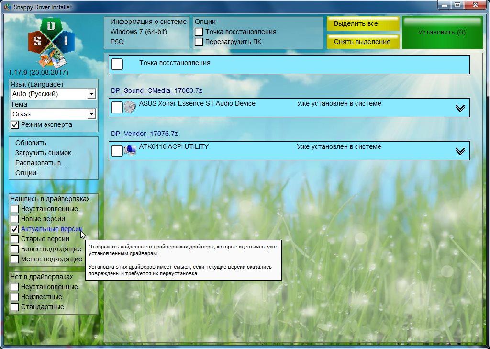
Task: Uncheck Актуальные версии filter
Action: 15,229
